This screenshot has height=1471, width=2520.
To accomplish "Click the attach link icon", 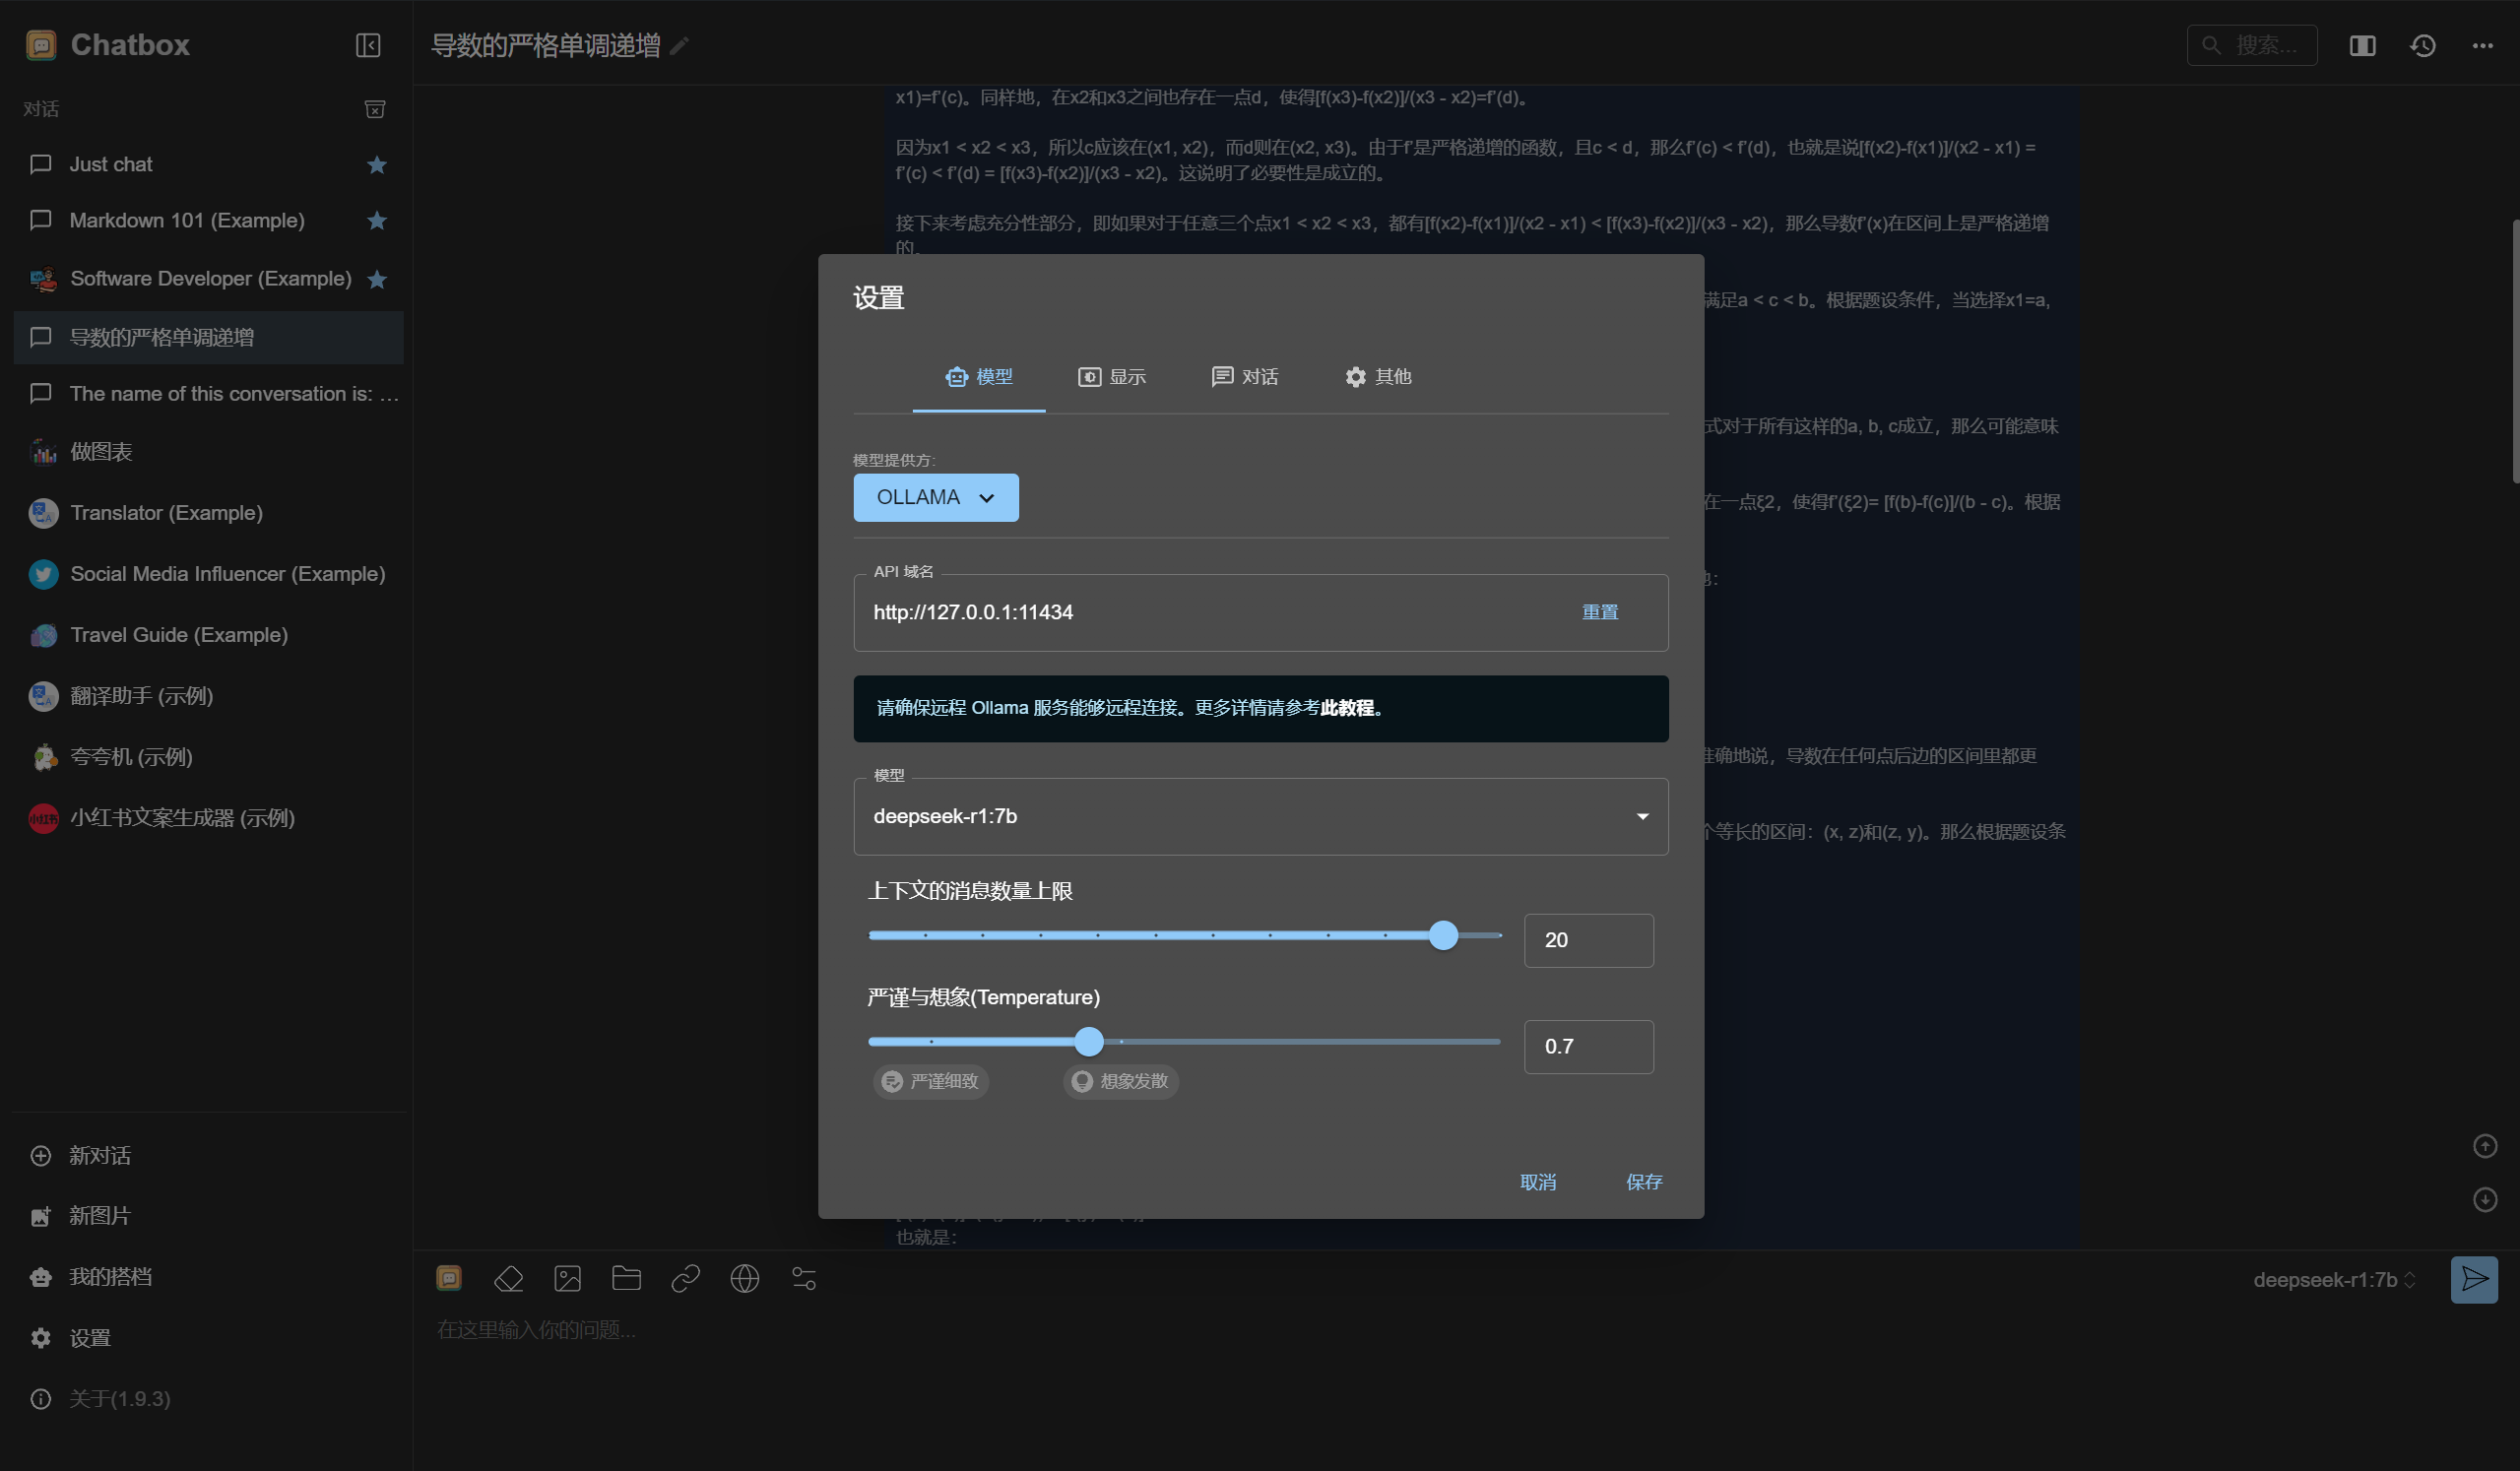I will coord(685,1279).
